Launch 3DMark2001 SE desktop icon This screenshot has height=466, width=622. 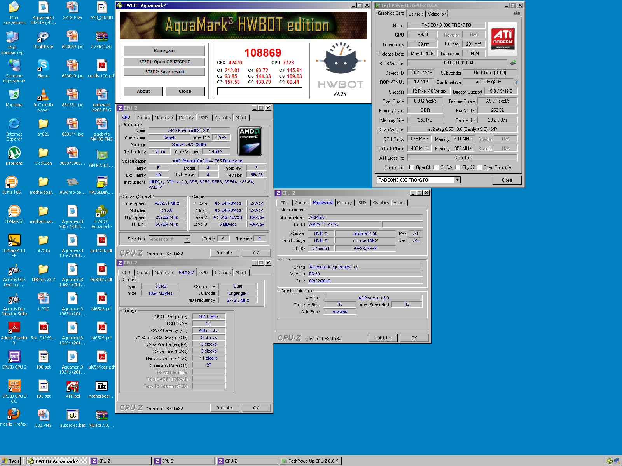tap(14, 240)
